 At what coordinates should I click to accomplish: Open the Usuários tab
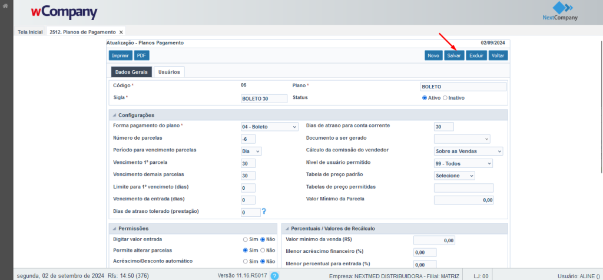pyautogui.click(x=169, y=72)
